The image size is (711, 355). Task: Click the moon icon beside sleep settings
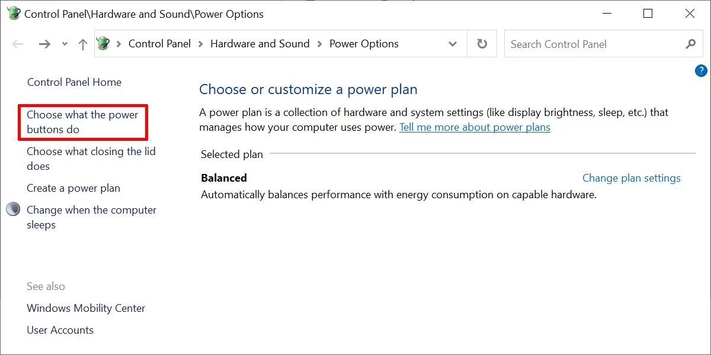[x=14, y=209]
